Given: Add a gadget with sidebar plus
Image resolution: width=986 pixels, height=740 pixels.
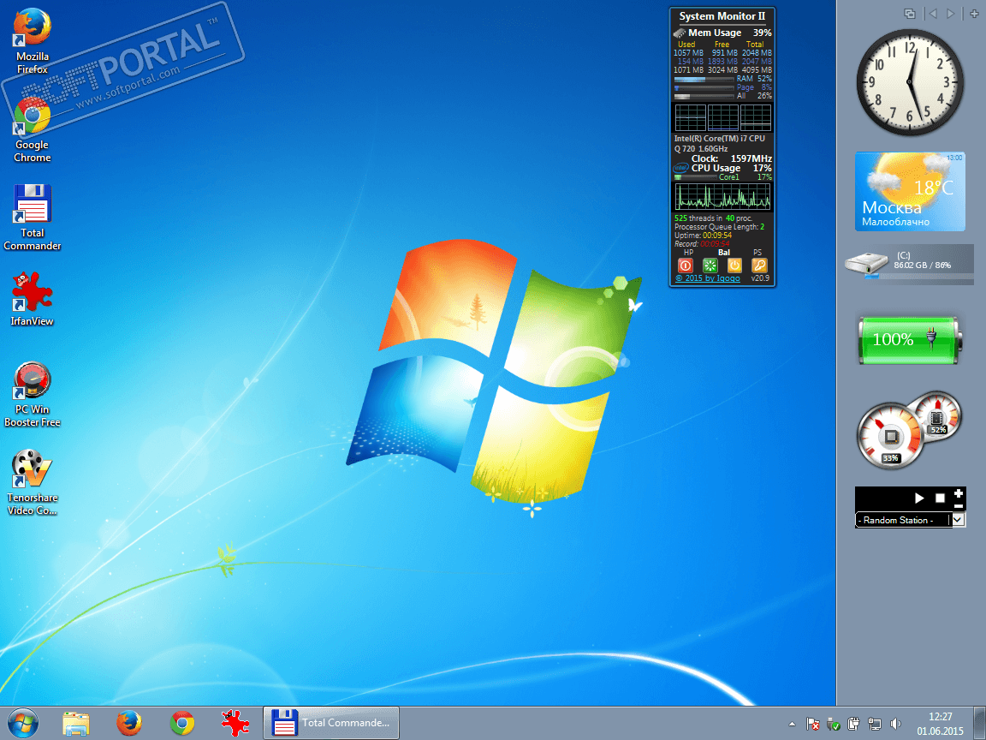Looking at the screenshot, I should tap(974, 13).
